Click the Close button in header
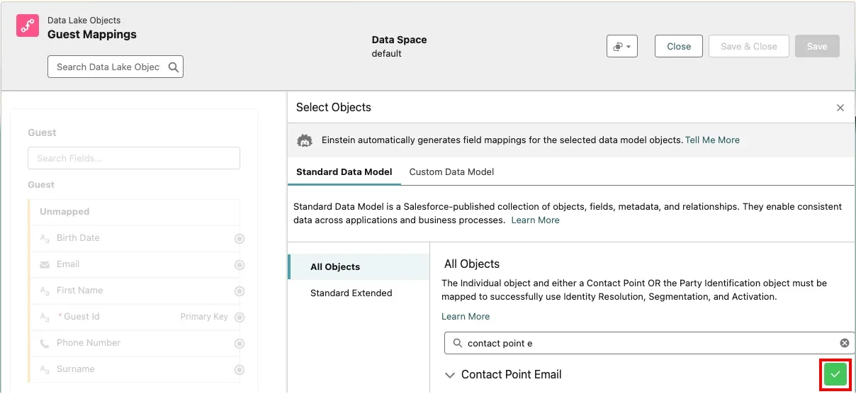Image resolution: width=856 pixels, height=394 pixels. (x=678, y=47)
